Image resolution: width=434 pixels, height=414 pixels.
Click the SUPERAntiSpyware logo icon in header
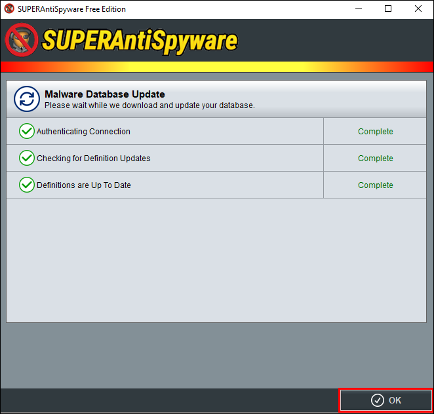[22, 40]
